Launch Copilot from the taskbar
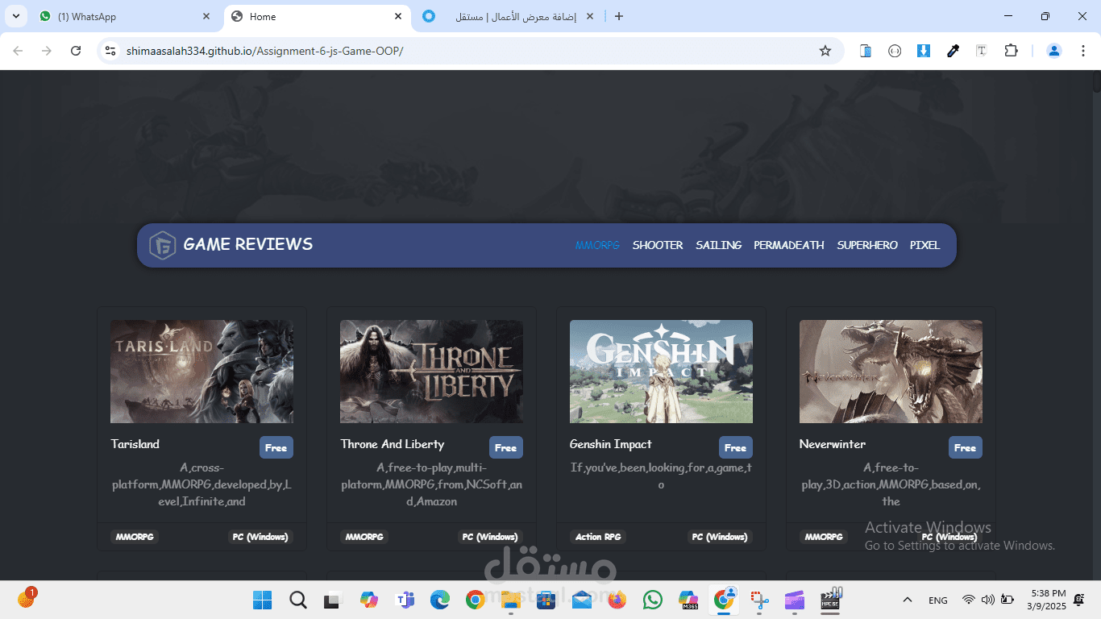 [369, 600]
